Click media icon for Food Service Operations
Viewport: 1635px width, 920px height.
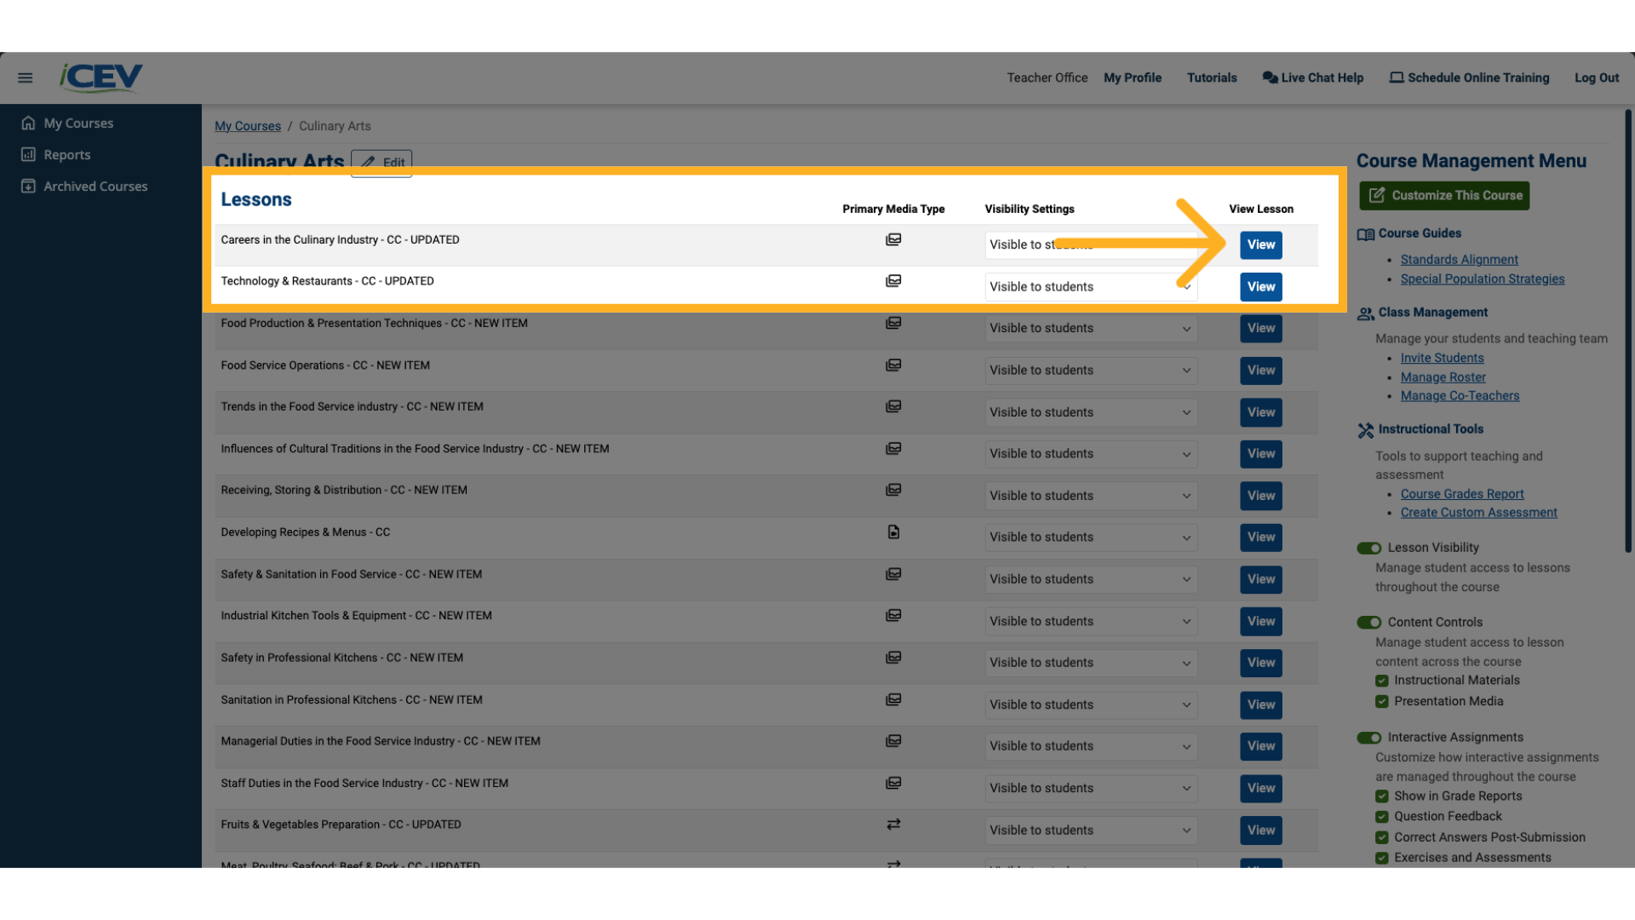click(x=893, y=365)
